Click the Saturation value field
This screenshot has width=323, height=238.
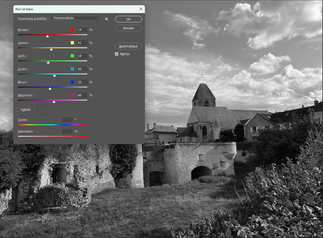pyautogui.click(x=68, y=131)
